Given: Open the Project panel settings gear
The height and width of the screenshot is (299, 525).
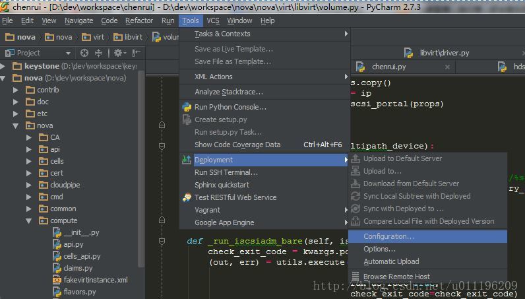Looking at the screenshot, I should coord(118,53).
